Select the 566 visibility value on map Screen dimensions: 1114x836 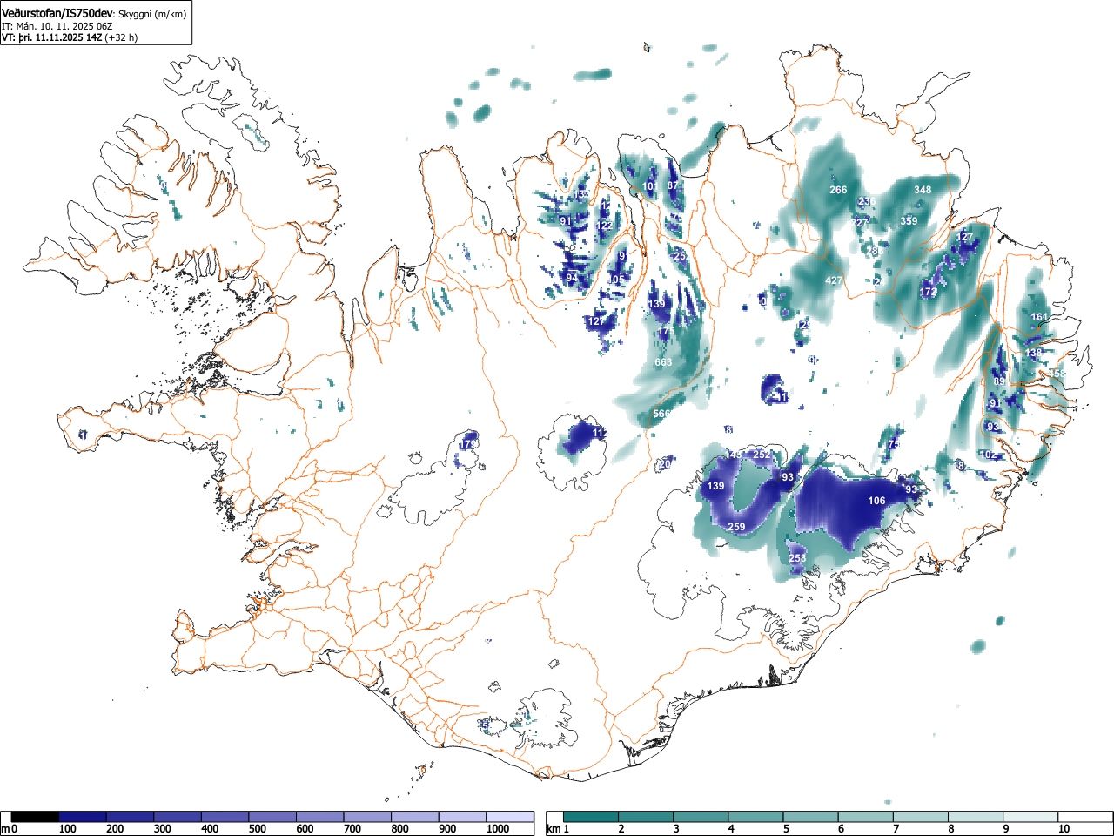tap(661, 414)
